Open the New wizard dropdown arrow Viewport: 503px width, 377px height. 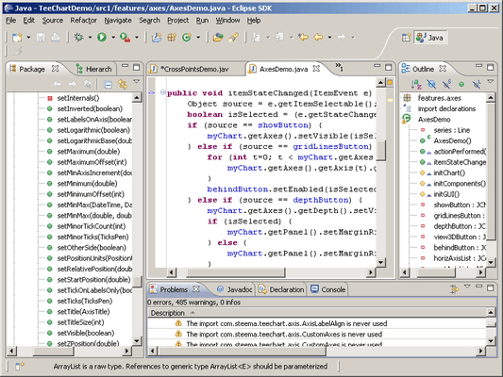click(28, 38)
